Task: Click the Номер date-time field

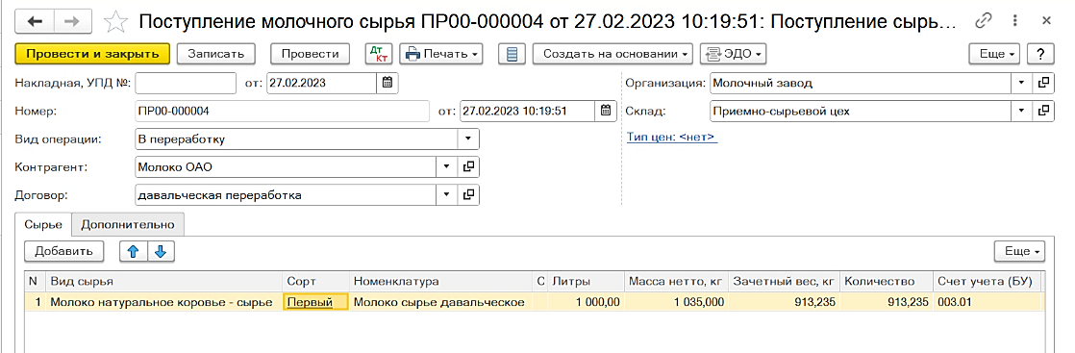Action: tap(528, 111)
